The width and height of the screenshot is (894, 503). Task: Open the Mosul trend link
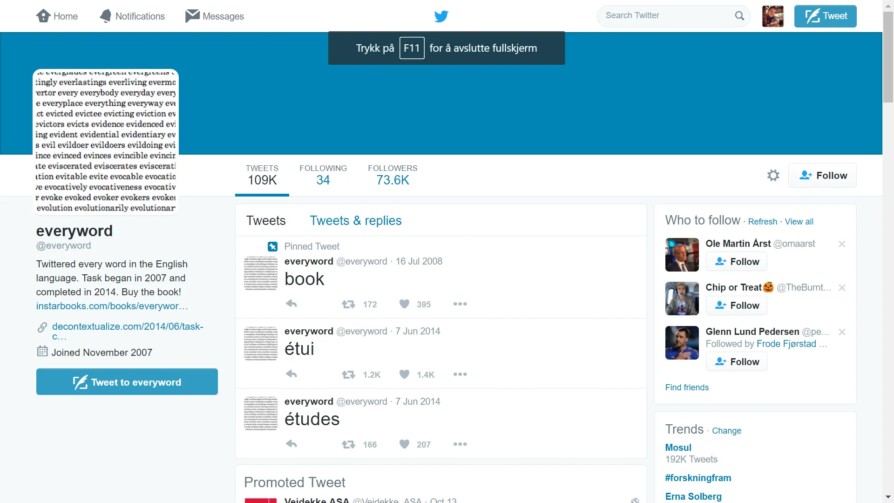coord(678,448)
